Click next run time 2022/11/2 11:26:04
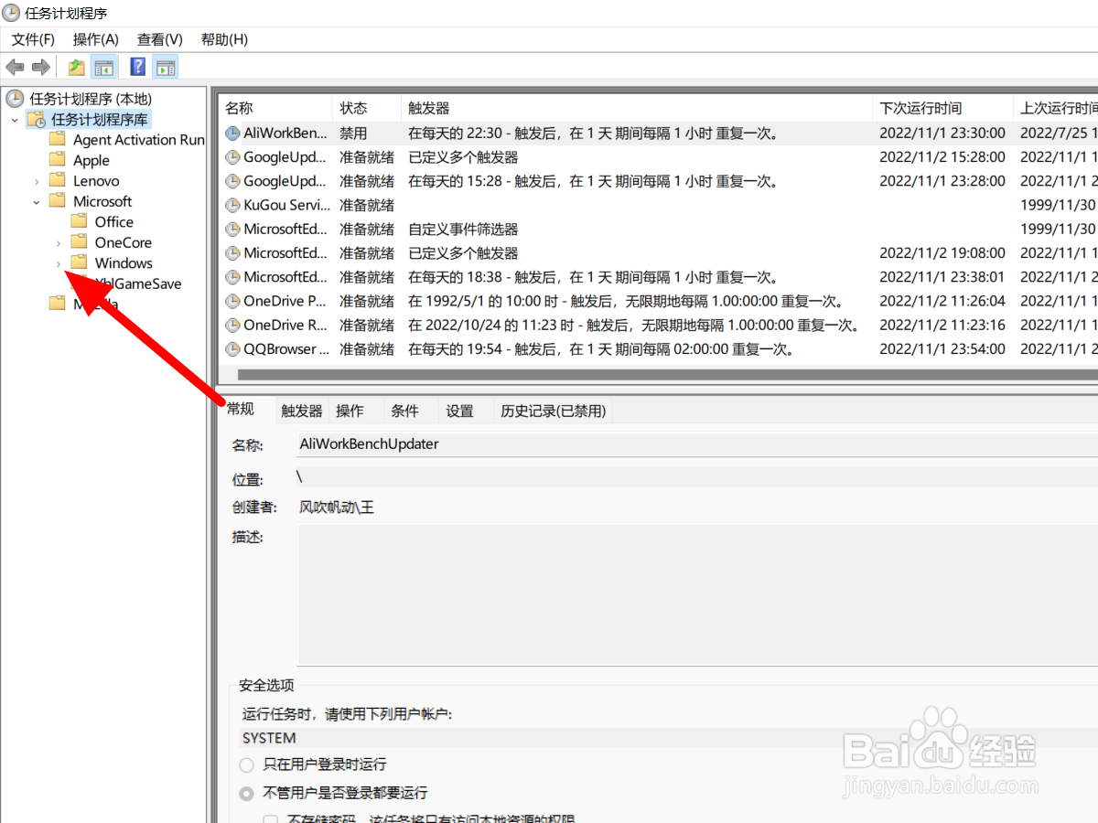Screen dimensions: 1098x823 pos(942,301)
